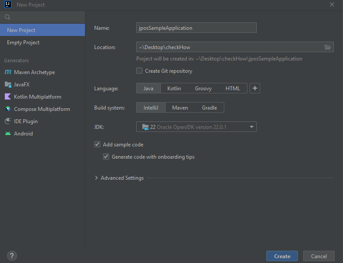Uncheck Add sample code
The image size is (343, 263).
[x=97, y=145]
